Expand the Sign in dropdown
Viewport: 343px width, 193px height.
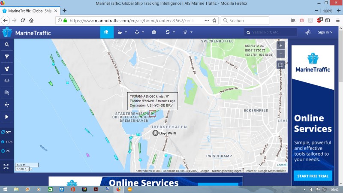pos(325,32)
